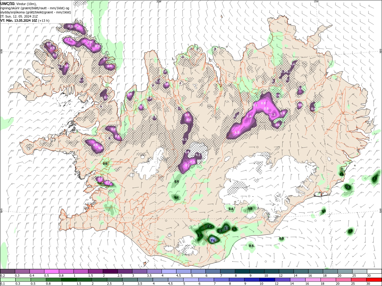Viewport: 382px width, 286px height.
Task: Click the "UWC/IG" title text
Action: click(7, 3)
